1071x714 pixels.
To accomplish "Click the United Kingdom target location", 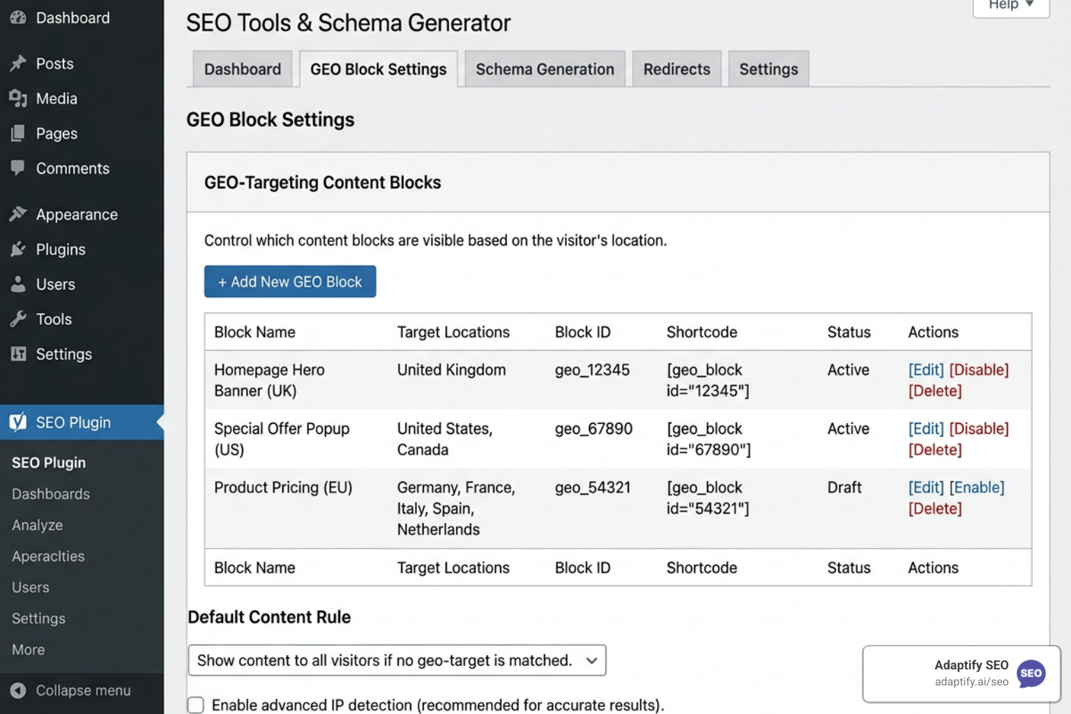I will [x=451, y=370].
